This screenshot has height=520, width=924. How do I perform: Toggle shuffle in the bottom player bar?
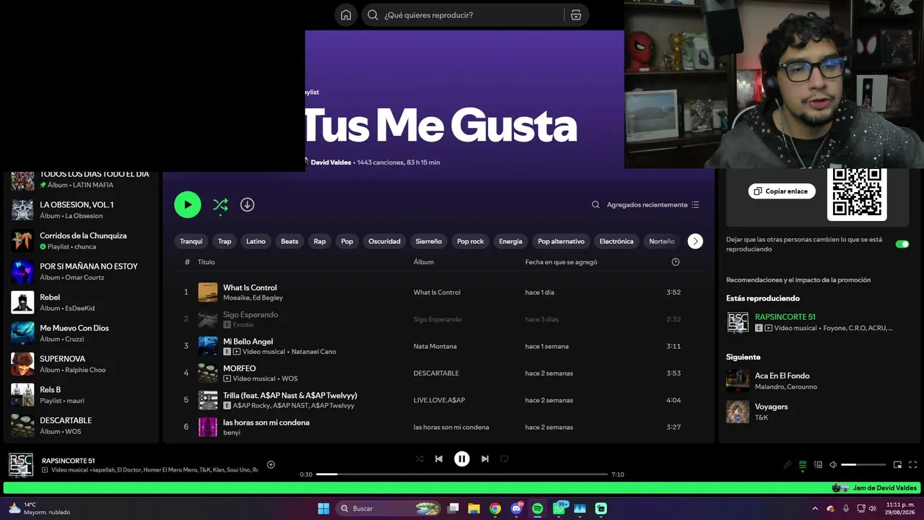(x=419, y=459)
